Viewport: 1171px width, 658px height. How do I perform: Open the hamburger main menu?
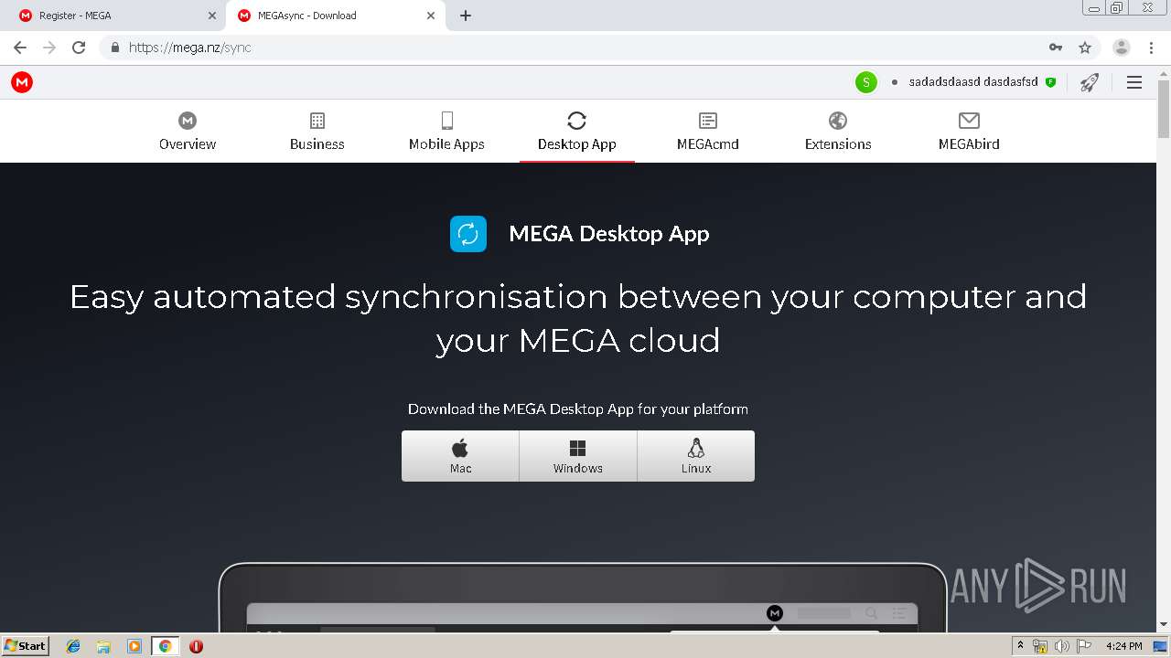click(1134, 82)
